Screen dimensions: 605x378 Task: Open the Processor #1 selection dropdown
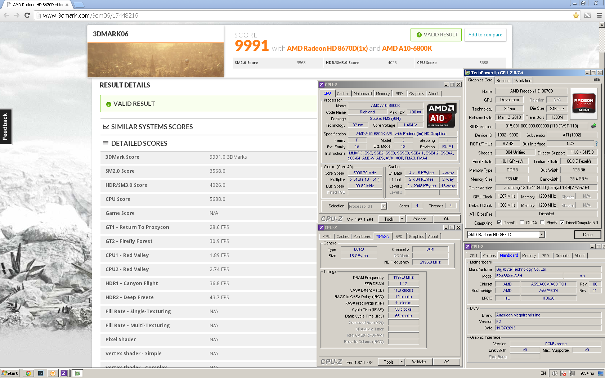(x=384, y=206)
